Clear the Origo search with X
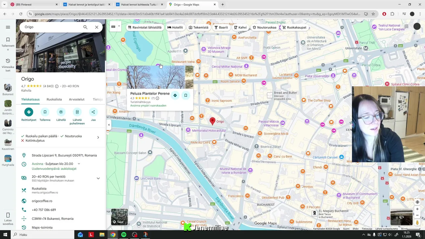This screenshot has width=425, height=239. click(x=97, y=27)
